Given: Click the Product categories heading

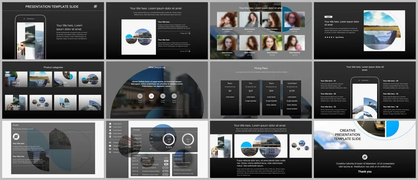Looking at the screenshot, I should click(x=53, y=67).
